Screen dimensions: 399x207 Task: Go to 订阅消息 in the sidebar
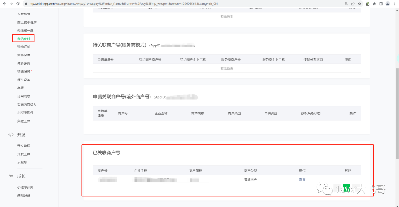(24, 96)
